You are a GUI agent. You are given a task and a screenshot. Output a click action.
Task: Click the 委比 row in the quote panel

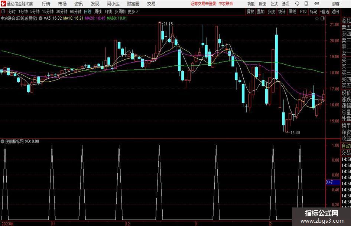coord(346,20)
